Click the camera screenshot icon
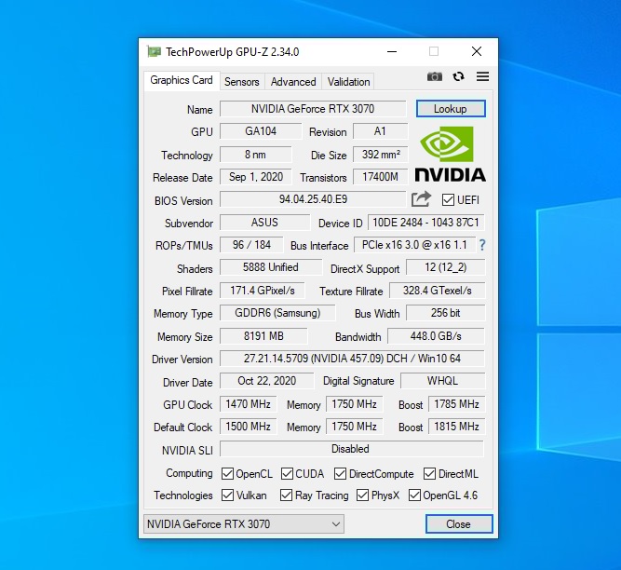Screen dimensions: 621x570 [x=435, y=76]
